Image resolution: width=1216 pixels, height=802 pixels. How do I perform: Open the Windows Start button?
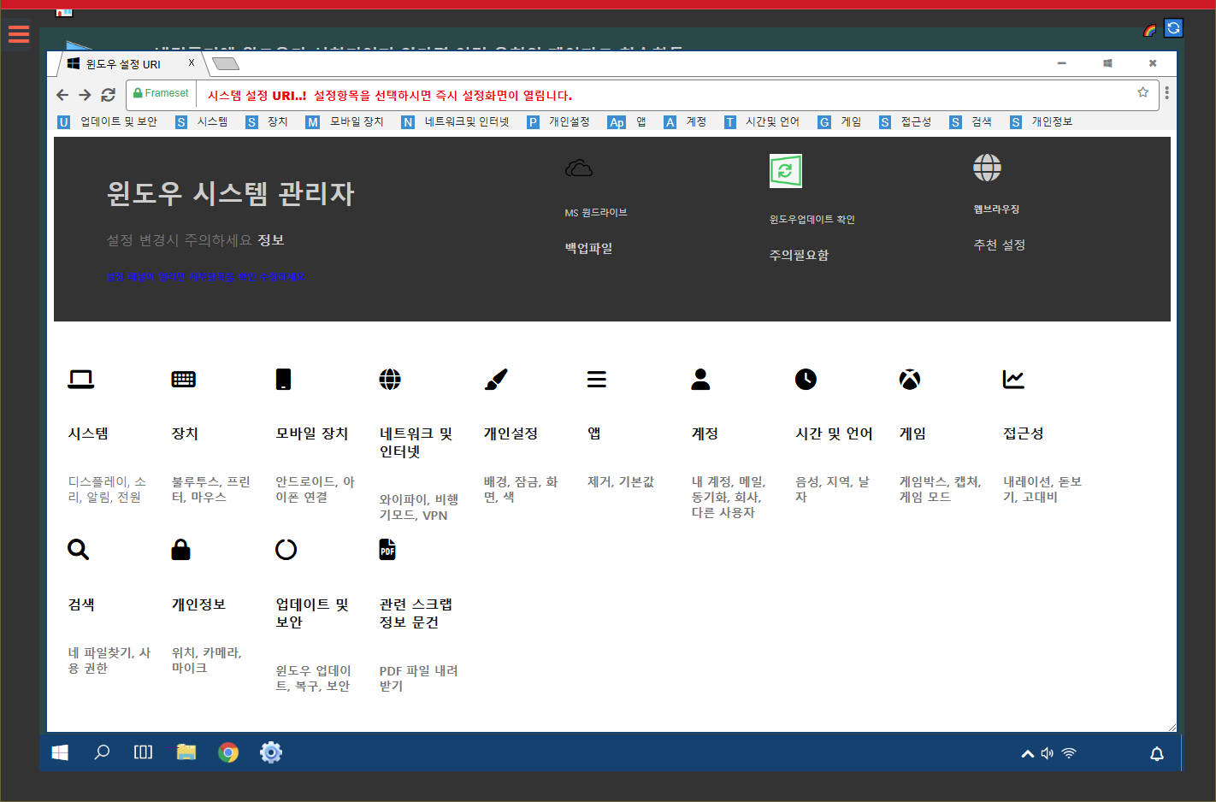(x=60, y=752)
